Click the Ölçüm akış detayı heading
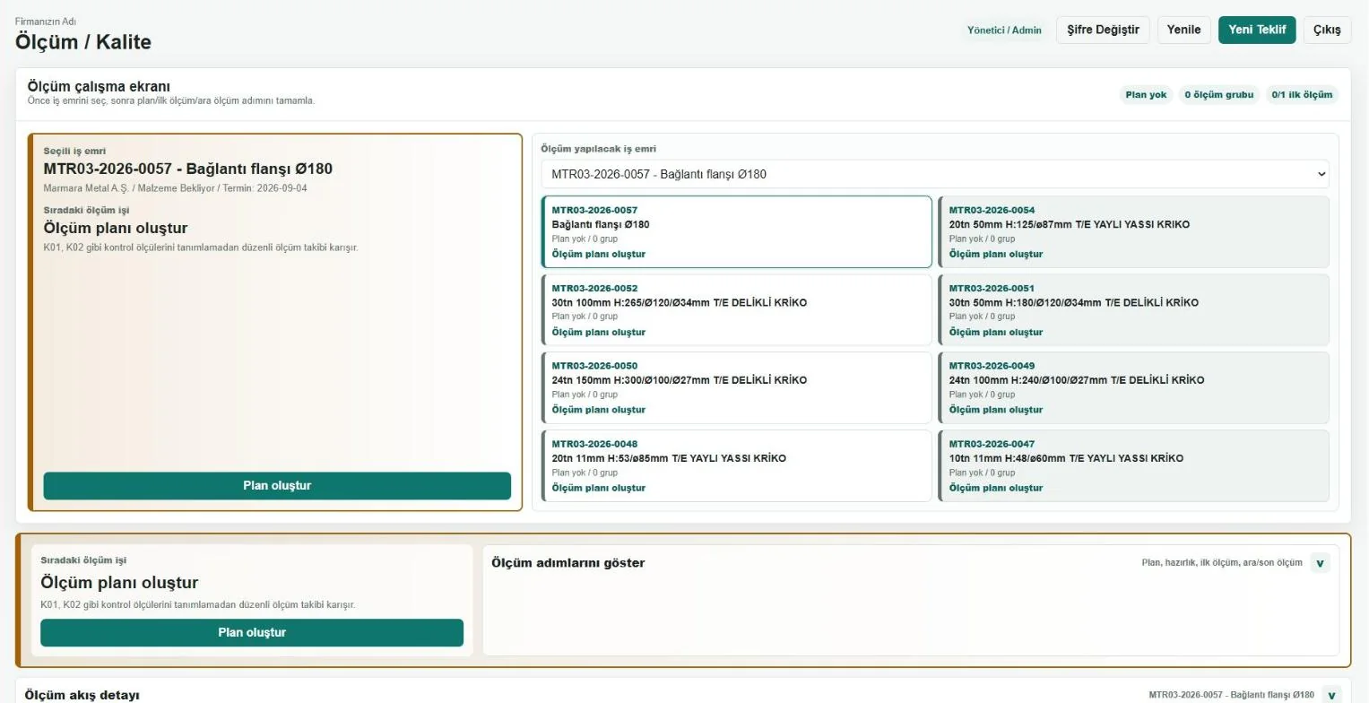The height and width of the screenshot is (703, 1369). [82, 695]
